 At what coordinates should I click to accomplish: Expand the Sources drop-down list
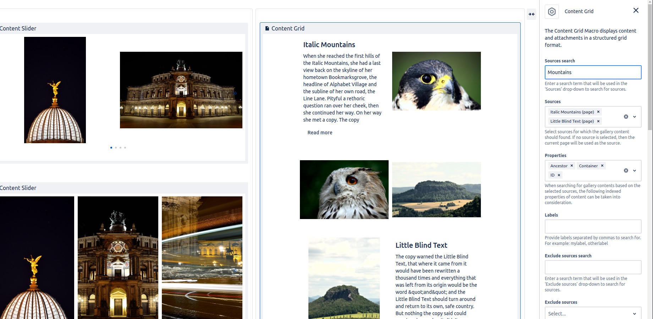coord(635,117)
